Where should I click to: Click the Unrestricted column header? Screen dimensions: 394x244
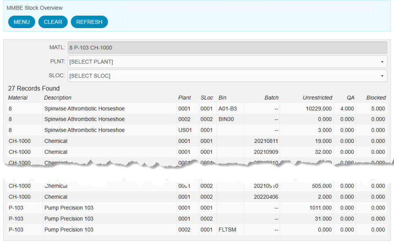pos(317,98)
